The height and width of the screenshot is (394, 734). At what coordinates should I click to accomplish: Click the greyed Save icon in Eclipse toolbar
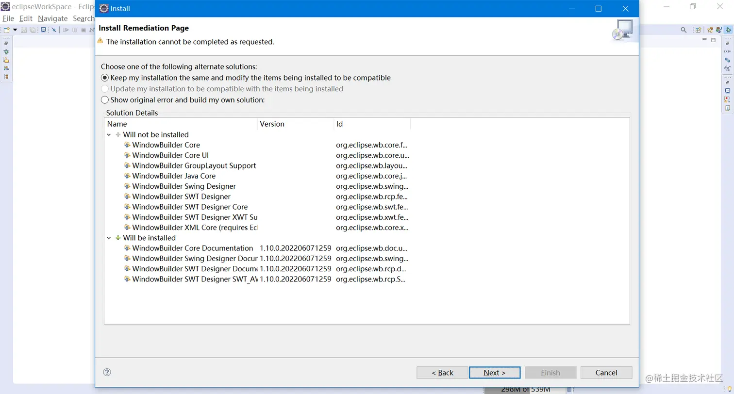point(24,30)
